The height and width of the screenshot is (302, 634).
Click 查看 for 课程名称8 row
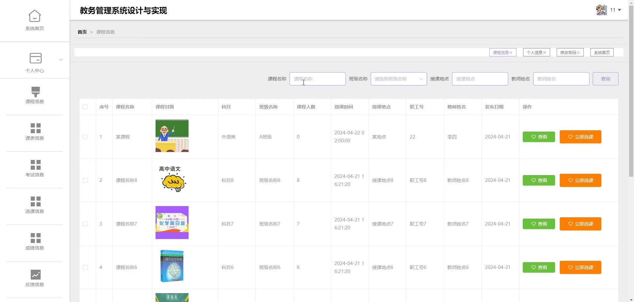539,180
